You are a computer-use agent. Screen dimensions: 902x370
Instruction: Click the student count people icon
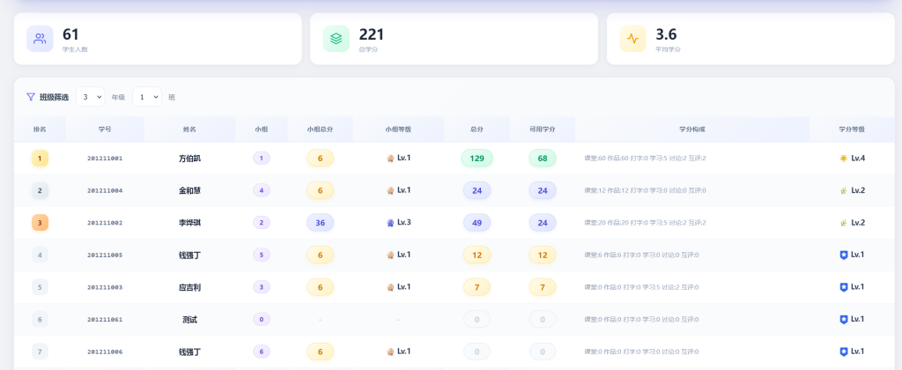point(40,39)
